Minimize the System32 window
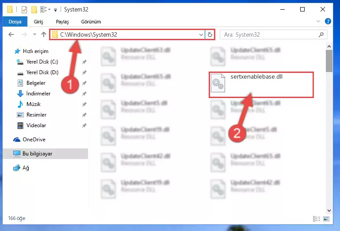Screen dimensions: 340x231 tap(283, 10)
